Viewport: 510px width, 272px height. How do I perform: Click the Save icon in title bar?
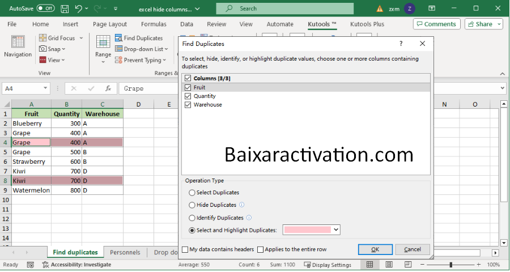(65, 9)
